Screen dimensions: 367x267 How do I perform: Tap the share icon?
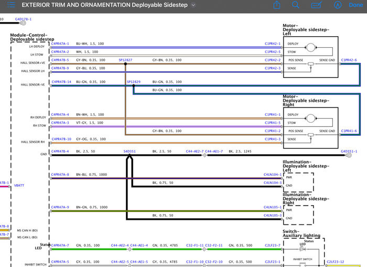coord(277,5)
